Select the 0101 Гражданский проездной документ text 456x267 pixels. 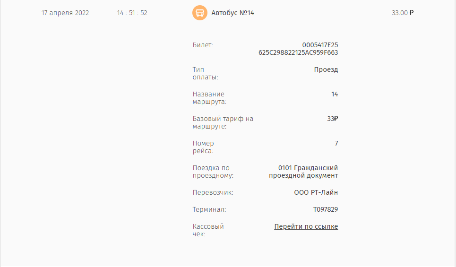[303, 172]
